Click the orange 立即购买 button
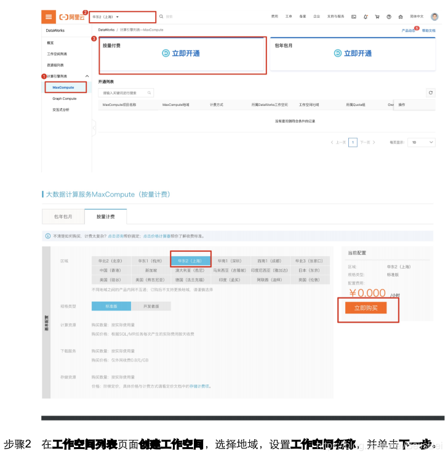This screenshot has width=448, height=457. coord(366,308)
